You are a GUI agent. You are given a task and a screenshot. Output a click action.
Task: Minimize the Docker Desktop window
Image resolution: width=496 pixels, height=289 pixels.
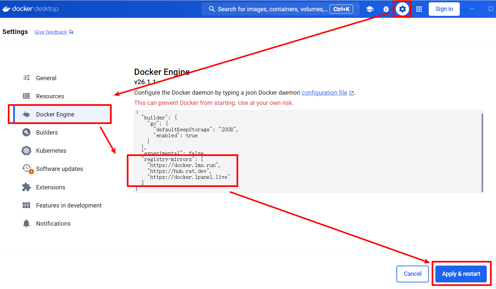click(x=472, y=9)
